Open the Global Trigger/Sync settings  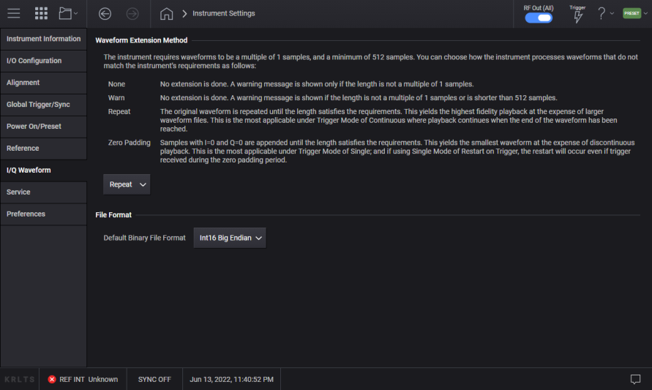pyautogui.click(x=43, y=105)
